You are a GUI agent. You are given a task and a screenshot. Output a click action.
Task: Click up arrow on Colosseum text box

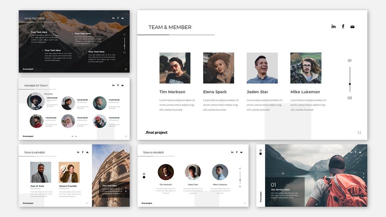[126, 188]
